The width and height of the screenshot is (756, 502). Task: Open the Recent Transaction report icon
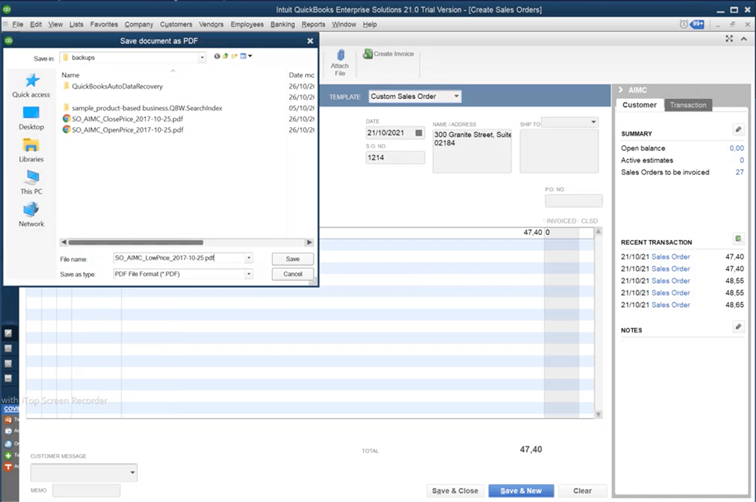point(738,239)
